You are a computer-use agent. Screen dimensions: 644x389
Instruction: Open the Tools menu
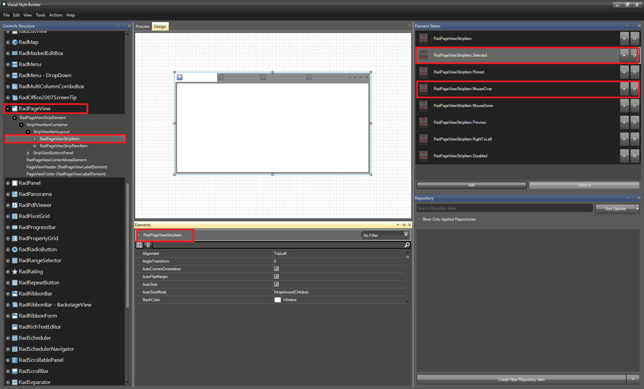click(x=40, y=15)
